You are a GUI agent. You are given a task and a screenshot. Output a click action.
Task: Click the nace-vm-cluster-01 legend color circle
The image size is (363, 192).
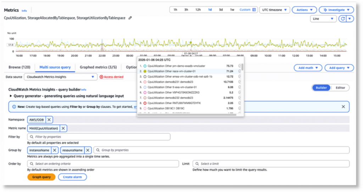[145, 71]
